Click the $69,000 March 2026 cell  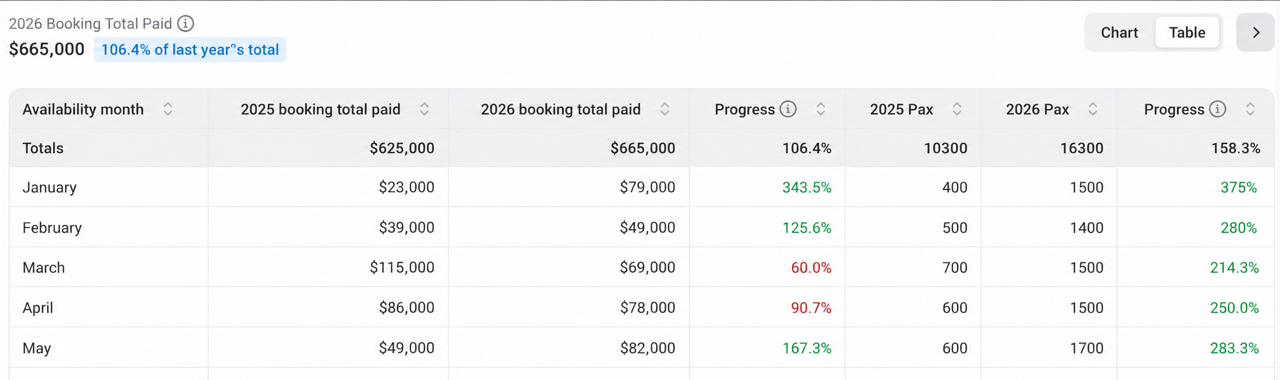pyautogui.click(x=647, y=267)
